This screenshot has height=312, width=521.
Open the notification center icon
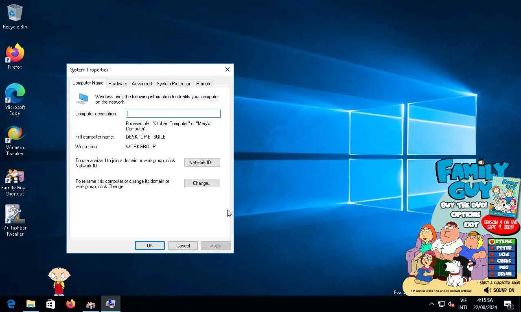click(x=508, y=304)
